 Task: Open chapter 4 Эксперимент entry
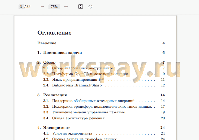coord(54,127)
